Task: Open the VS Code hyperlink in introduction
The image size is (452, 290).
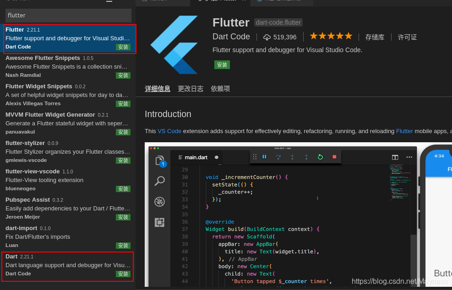Action: coord(169,131)
